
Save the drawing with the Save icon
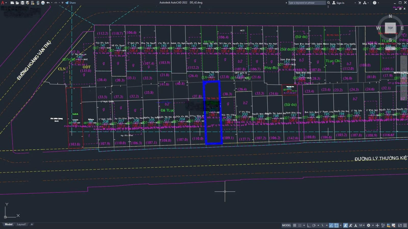(22, 3)
